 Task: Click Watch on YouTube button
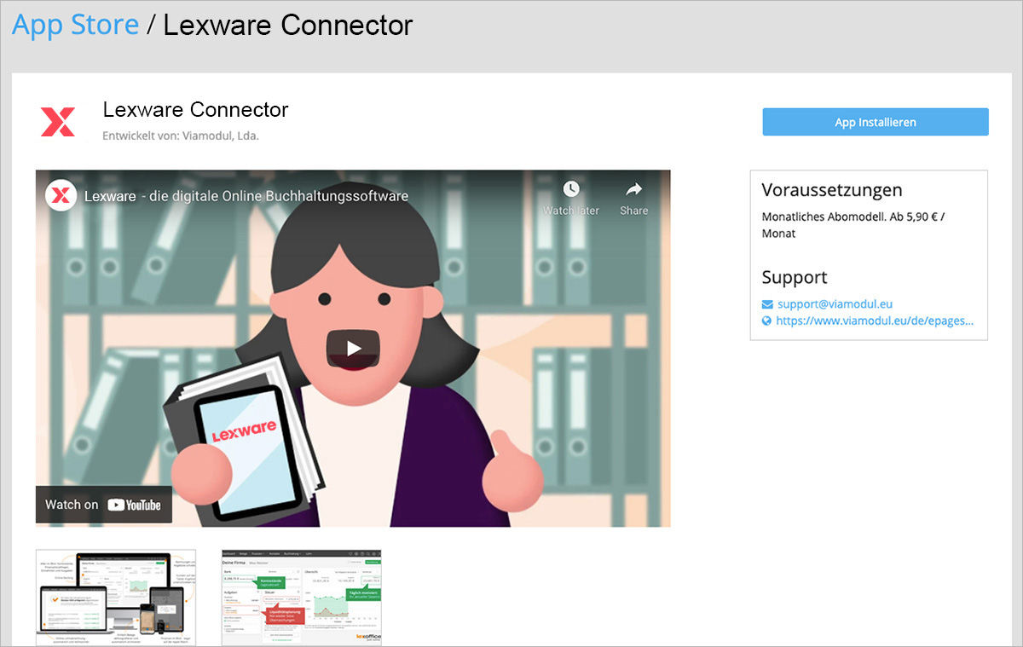pos(103,505)
